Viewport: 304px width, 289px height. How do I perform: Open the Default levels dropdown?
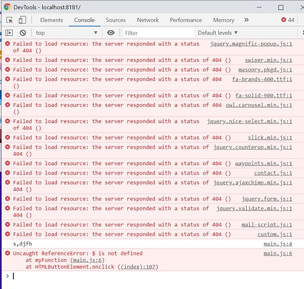[218, 33]
